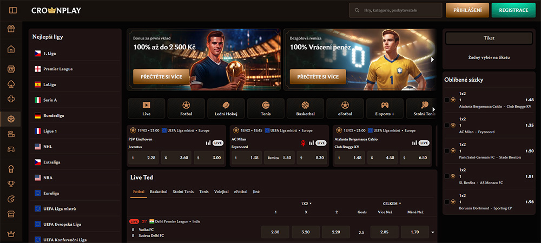
Task: Switch to Jiné tab in Live Teď
Action: (256, 192)
